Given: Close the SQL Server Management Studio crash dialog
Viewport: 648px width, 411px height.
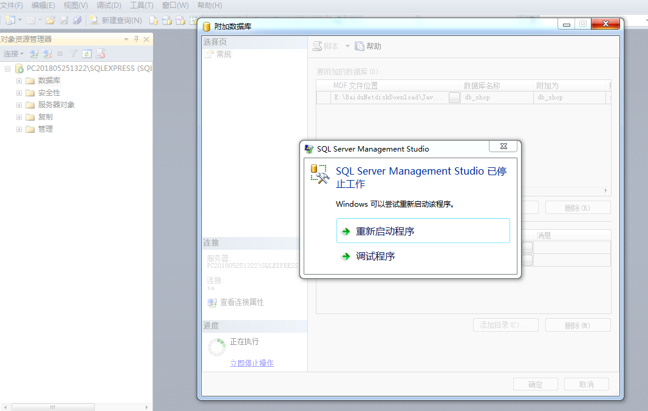Looking at the screenshot, I should coord(503,146).
